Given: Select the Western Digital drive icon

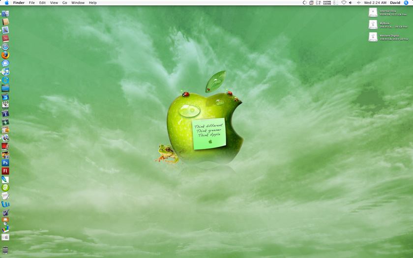Looking at the screenshot, I should pyautogui.click(x=373, y=37).
